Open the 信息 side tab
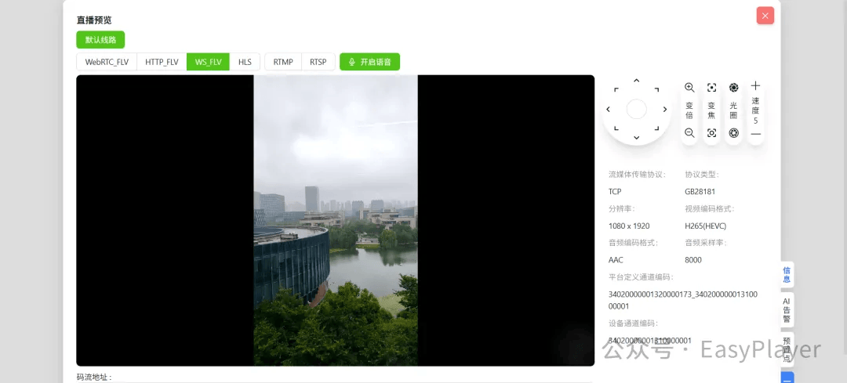Viewport: 847px width, 383px height. pos(787,275)
